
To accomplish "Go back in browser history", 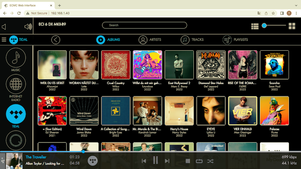I will click(5, 13).
